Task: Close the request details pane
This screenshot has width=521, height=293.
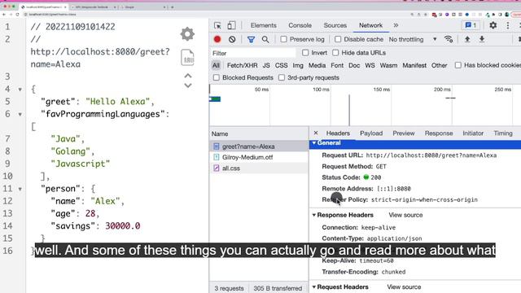Action: click(x=316, y=133)
